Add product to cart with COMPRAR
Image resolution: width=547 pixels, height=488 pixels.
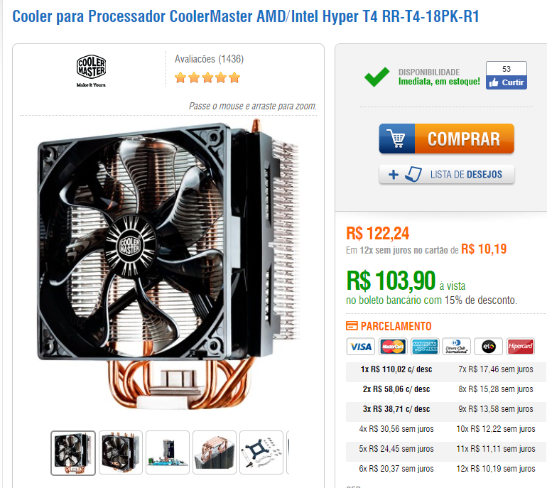coord(447,139)
